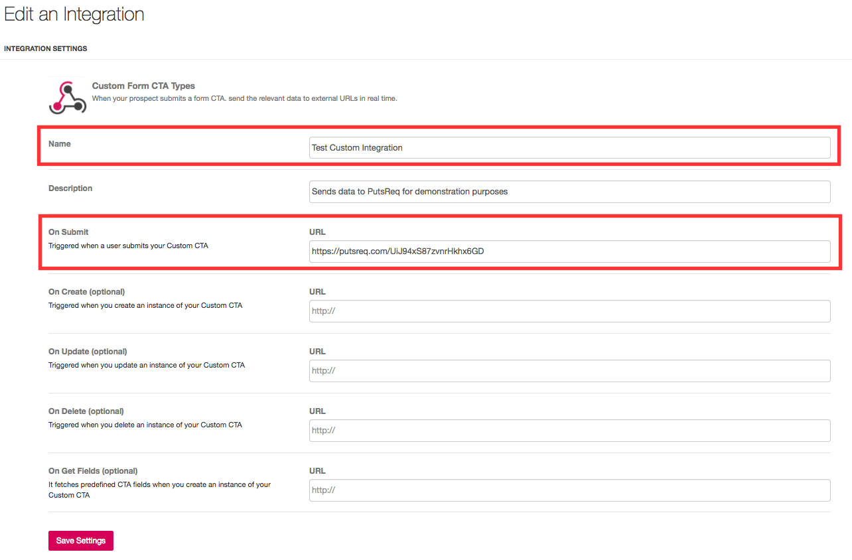The width and height of the screenshot is (852, 560).
Task: Click the On Submit URL field
Action: pyautogui.click(x=569, y=251)
